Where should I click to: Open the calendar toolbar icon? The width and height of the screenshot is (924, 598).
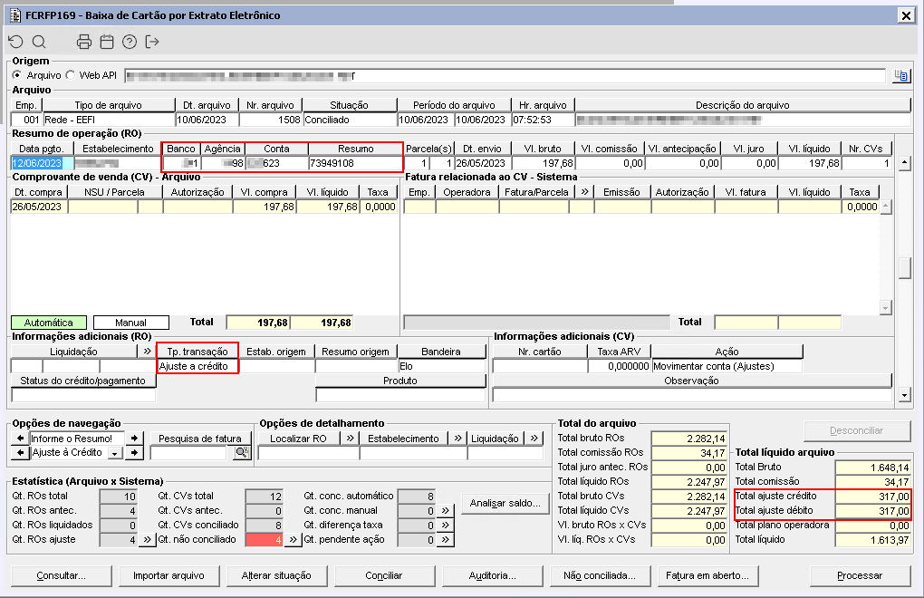(107, 42)
